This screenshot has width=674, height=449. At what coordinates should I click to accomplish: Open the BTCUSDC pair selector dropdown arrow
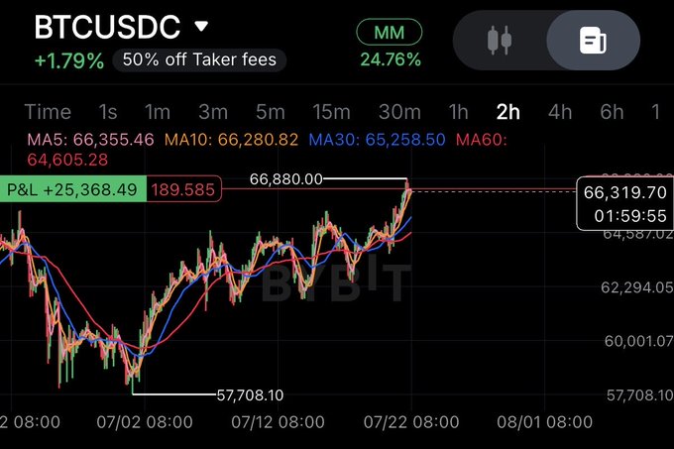pos(201,27)
